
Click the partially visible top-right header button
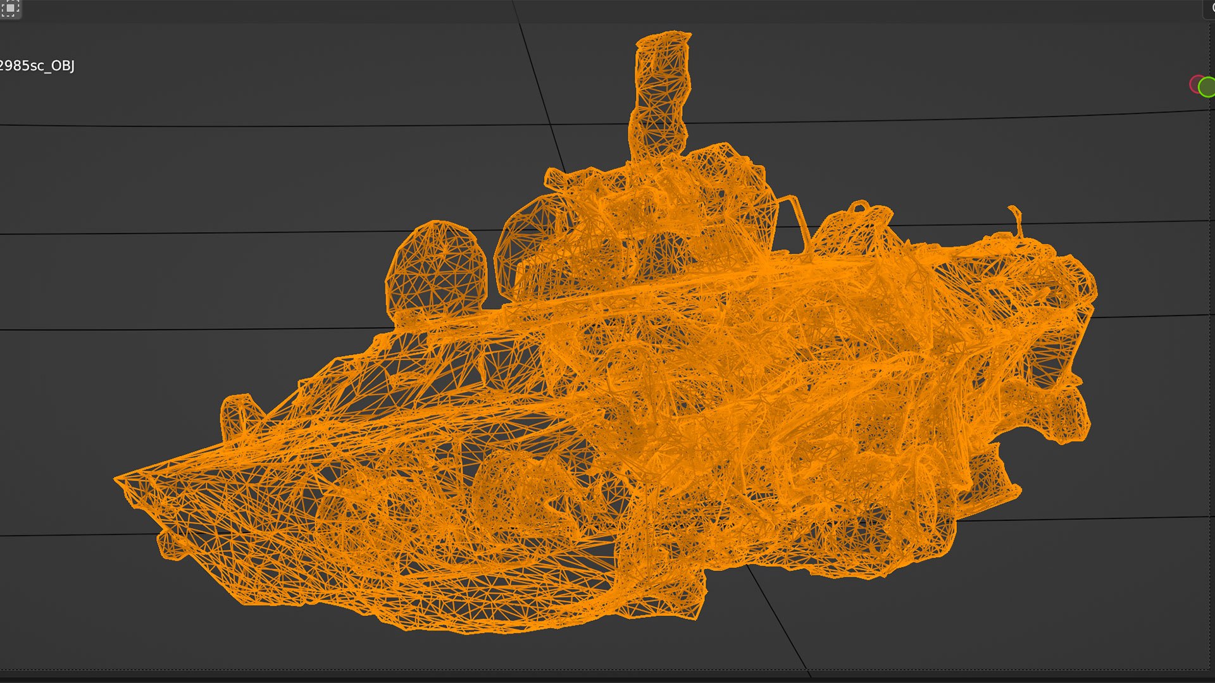1210,8
